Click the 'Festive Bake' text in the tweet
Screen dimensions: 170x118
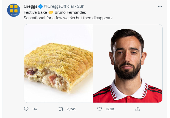tap(35, 12)
